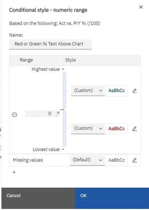The height and width of the screenshot is (210, 149).
Task: Click the Name field for the style
Action: coord(50,44)
